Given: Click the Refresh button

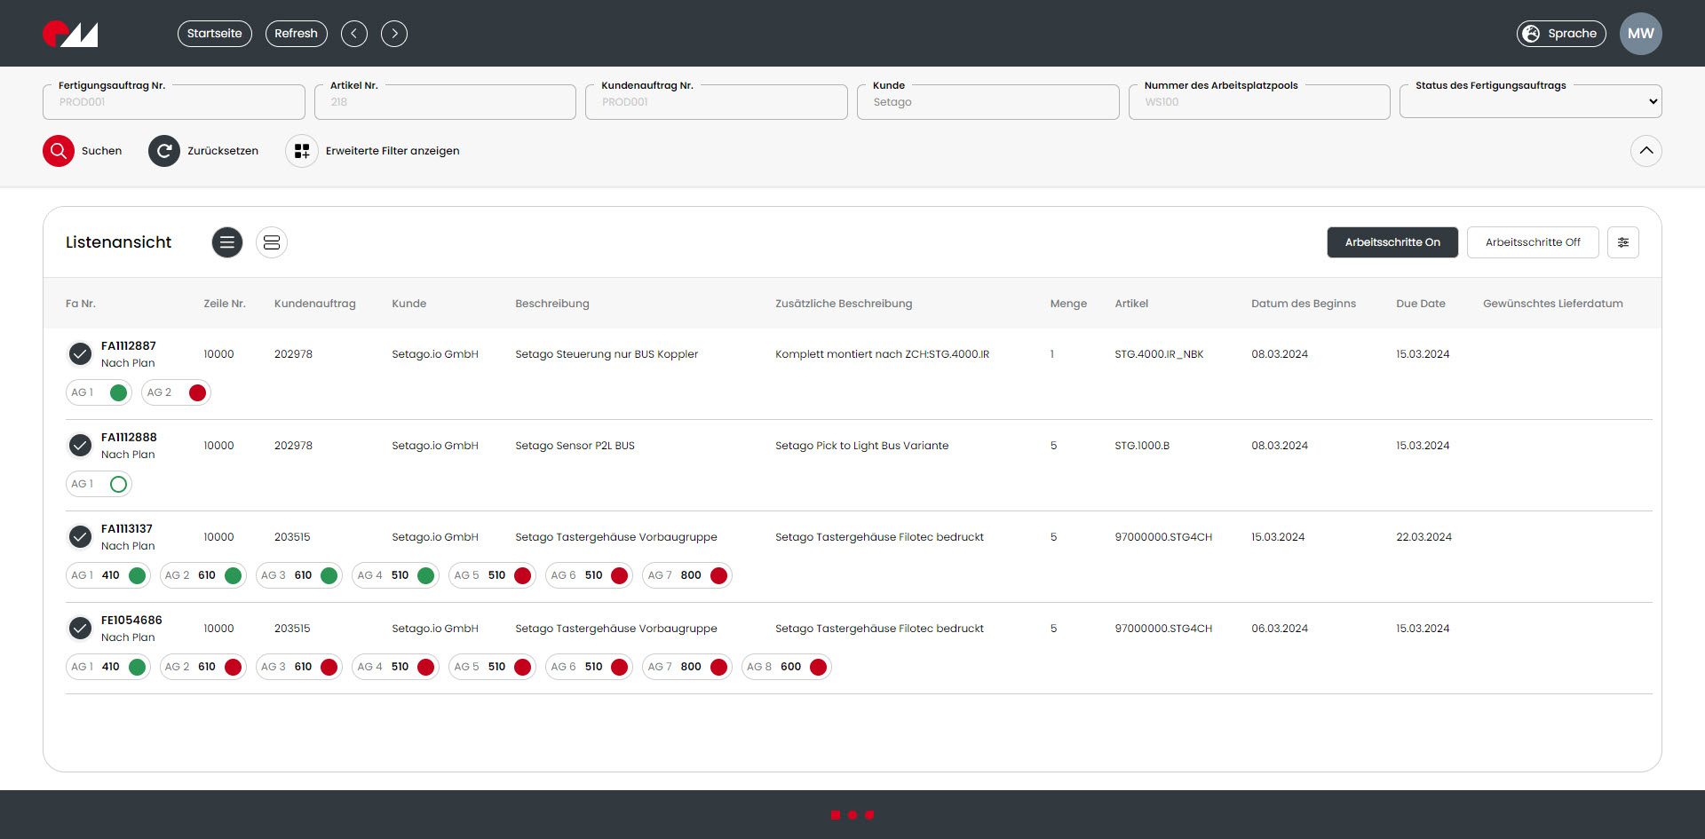Looking at the screenshot, I should point(296,34).
